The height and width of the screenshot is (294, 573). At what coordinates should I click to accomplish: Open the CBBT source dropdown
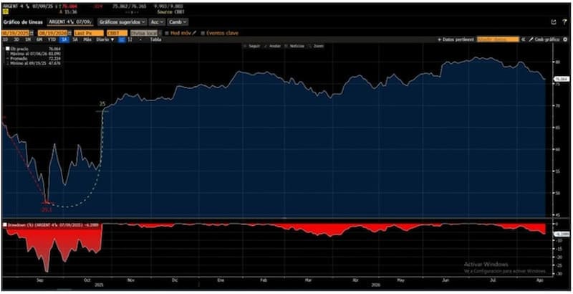point(117,33)
